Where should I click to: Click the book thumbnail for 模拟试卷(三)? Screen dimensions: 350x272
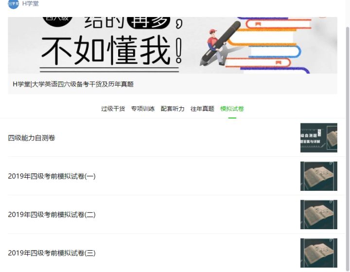tap(319, 253)
